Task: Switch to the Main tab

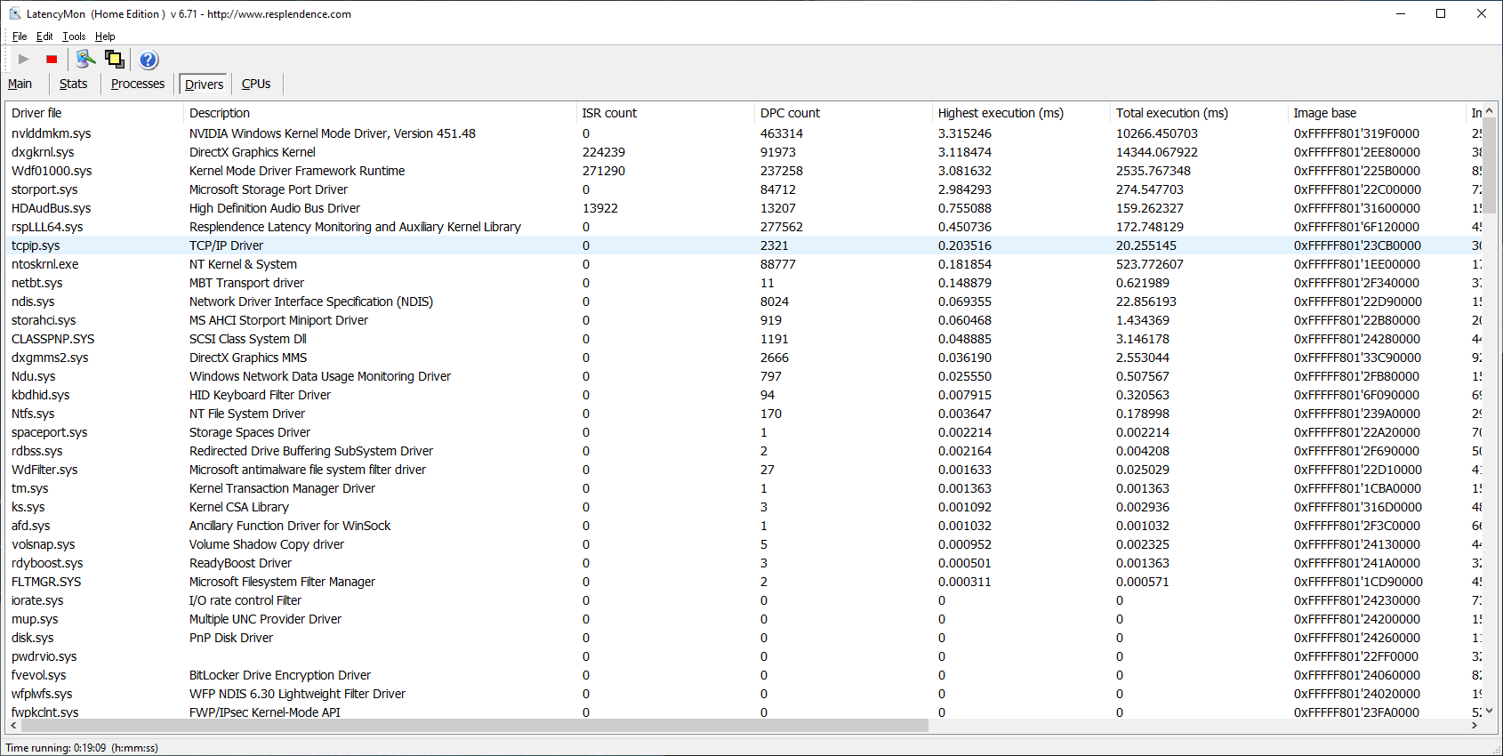Action: coord(20,84)
